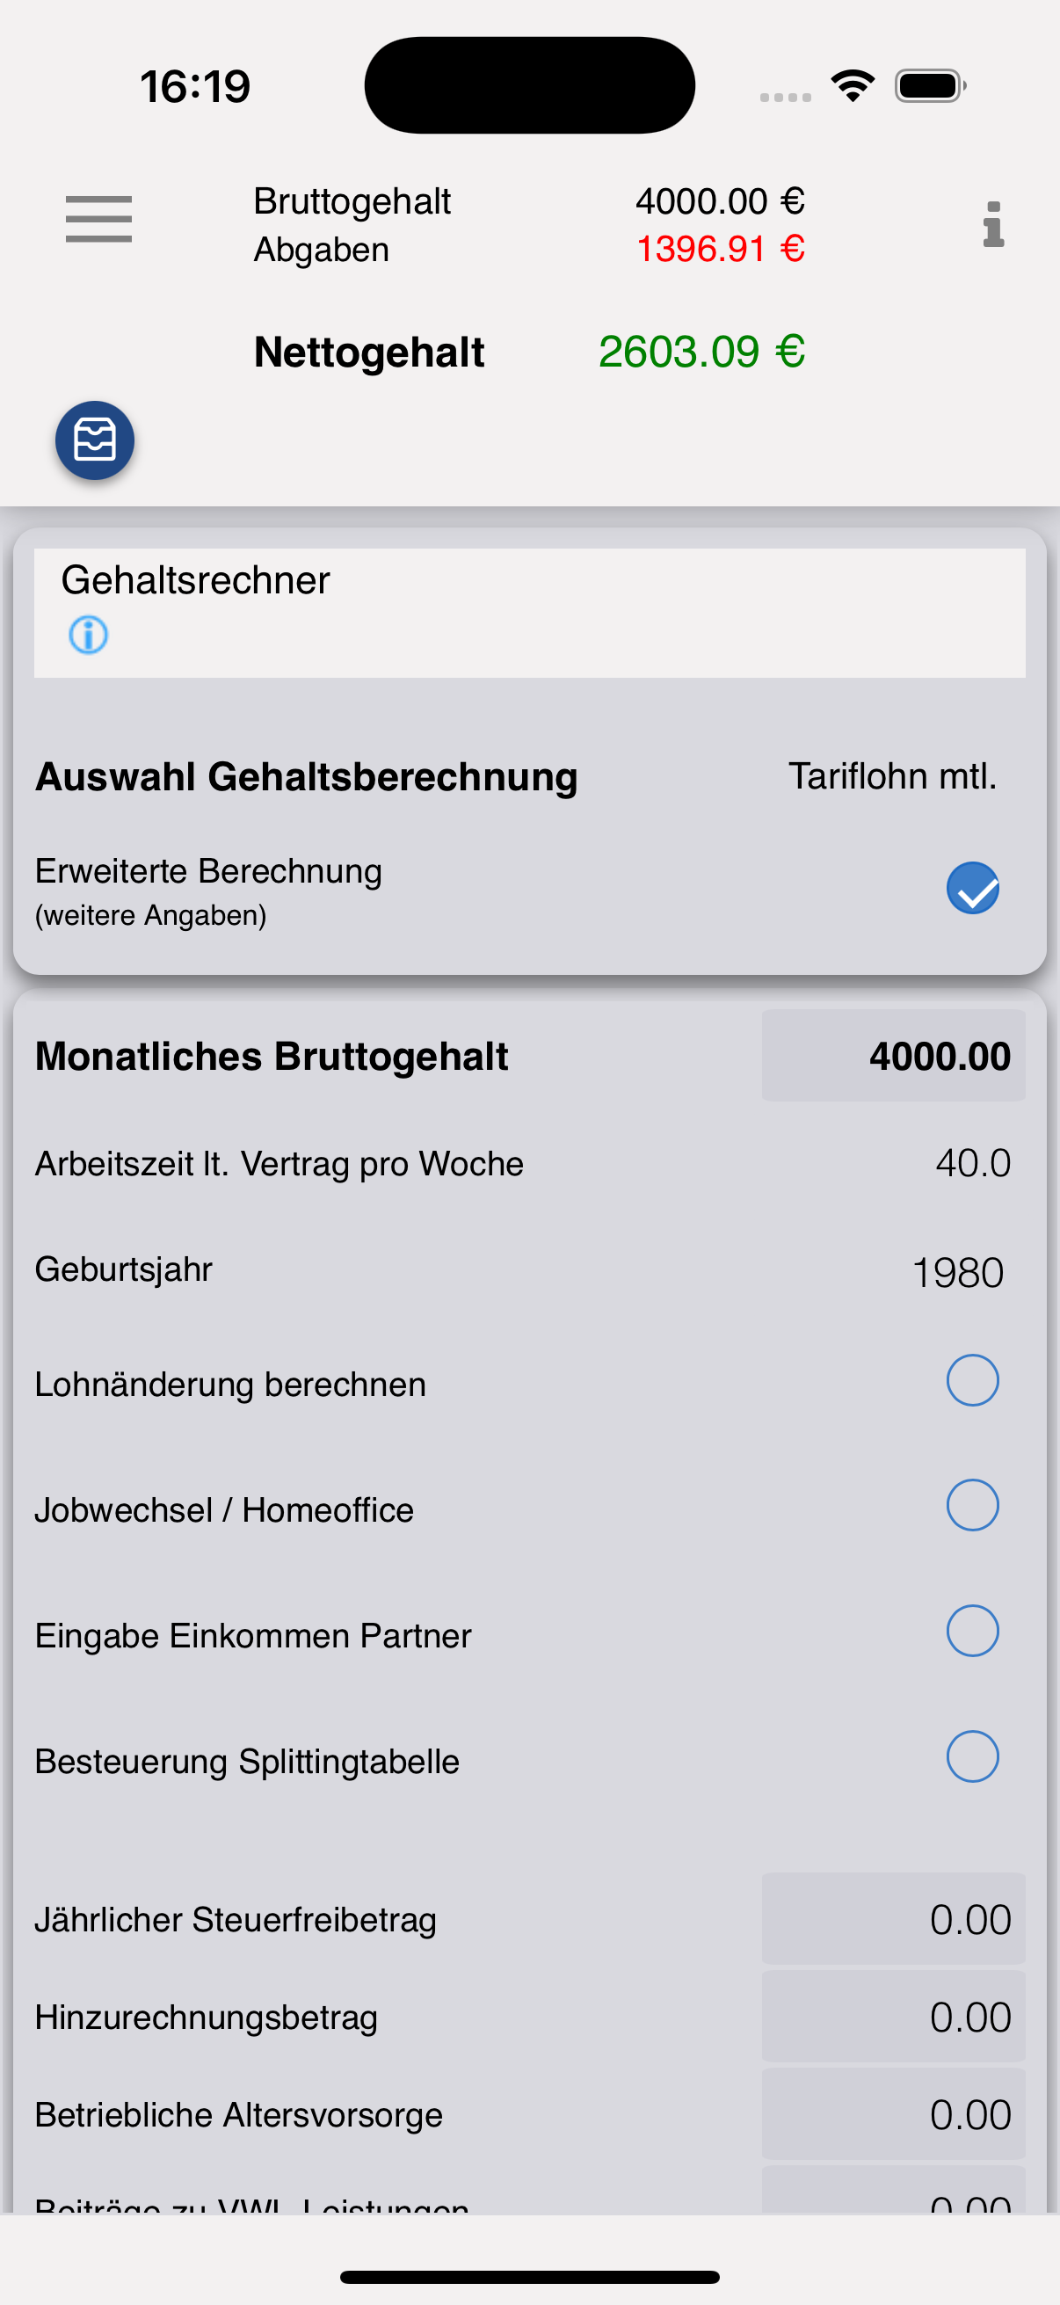1060x2305 pixels.
Task: Tap the blue archive floating button
Action: tap(95, 440)
